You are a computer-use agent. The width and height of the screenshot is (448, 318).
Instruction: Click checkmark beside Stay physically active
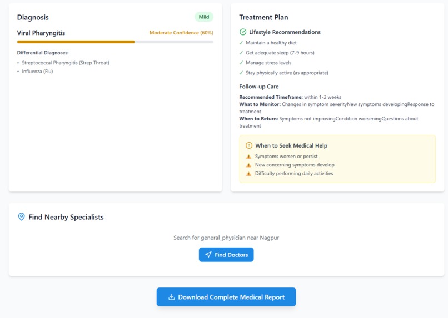[241, 73]
